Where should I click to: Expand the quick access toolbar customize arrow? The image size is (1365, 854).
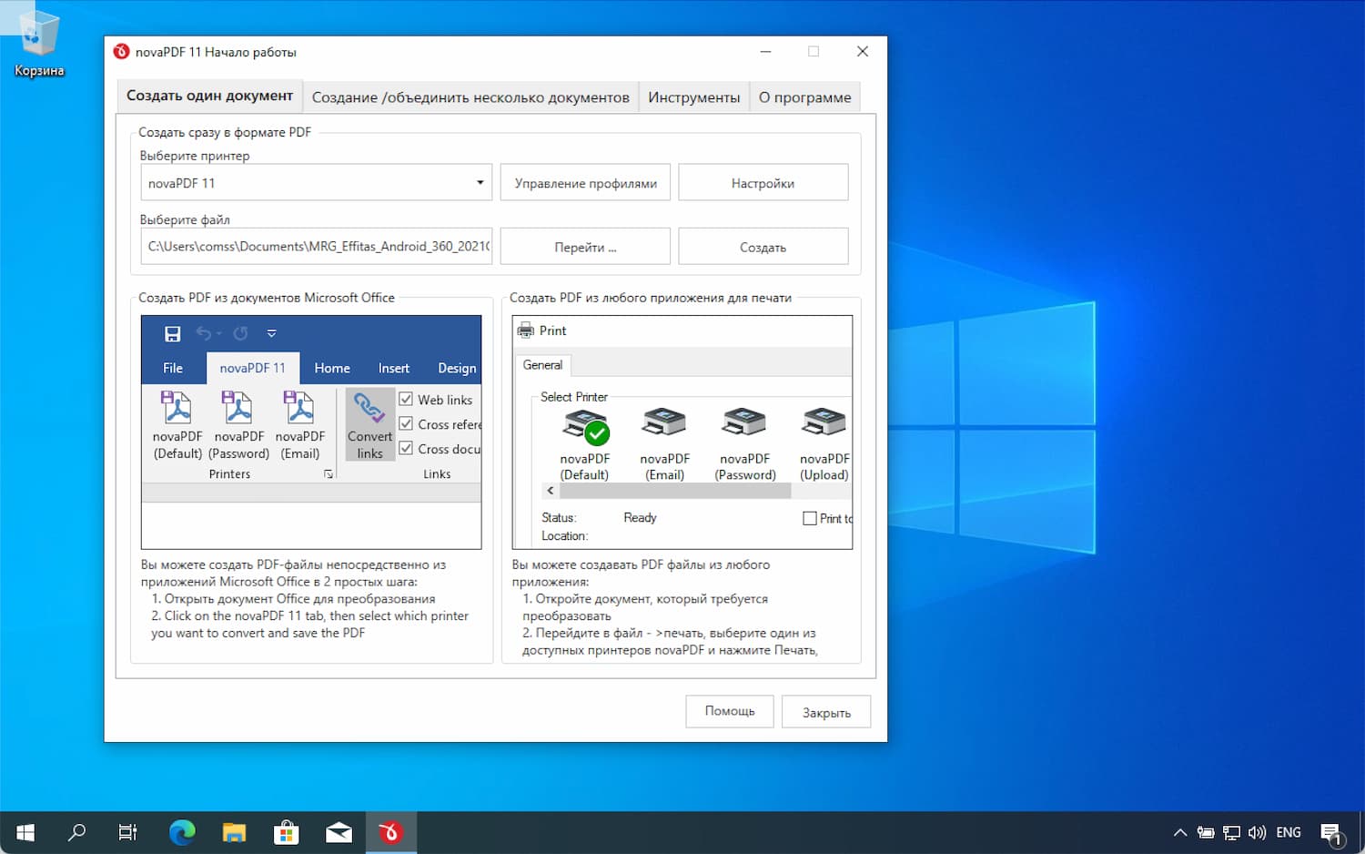[x=271, y=334]
